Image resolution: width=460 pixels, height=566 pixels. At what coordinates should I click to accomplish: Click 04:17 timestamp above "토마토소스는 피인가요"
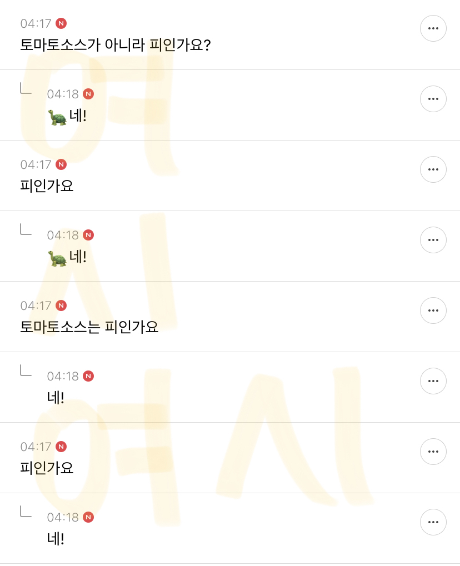point(36,305)
